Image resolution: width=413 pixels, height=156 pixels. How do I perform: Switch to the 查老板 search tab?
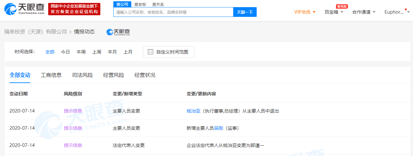tap(140, 5)
